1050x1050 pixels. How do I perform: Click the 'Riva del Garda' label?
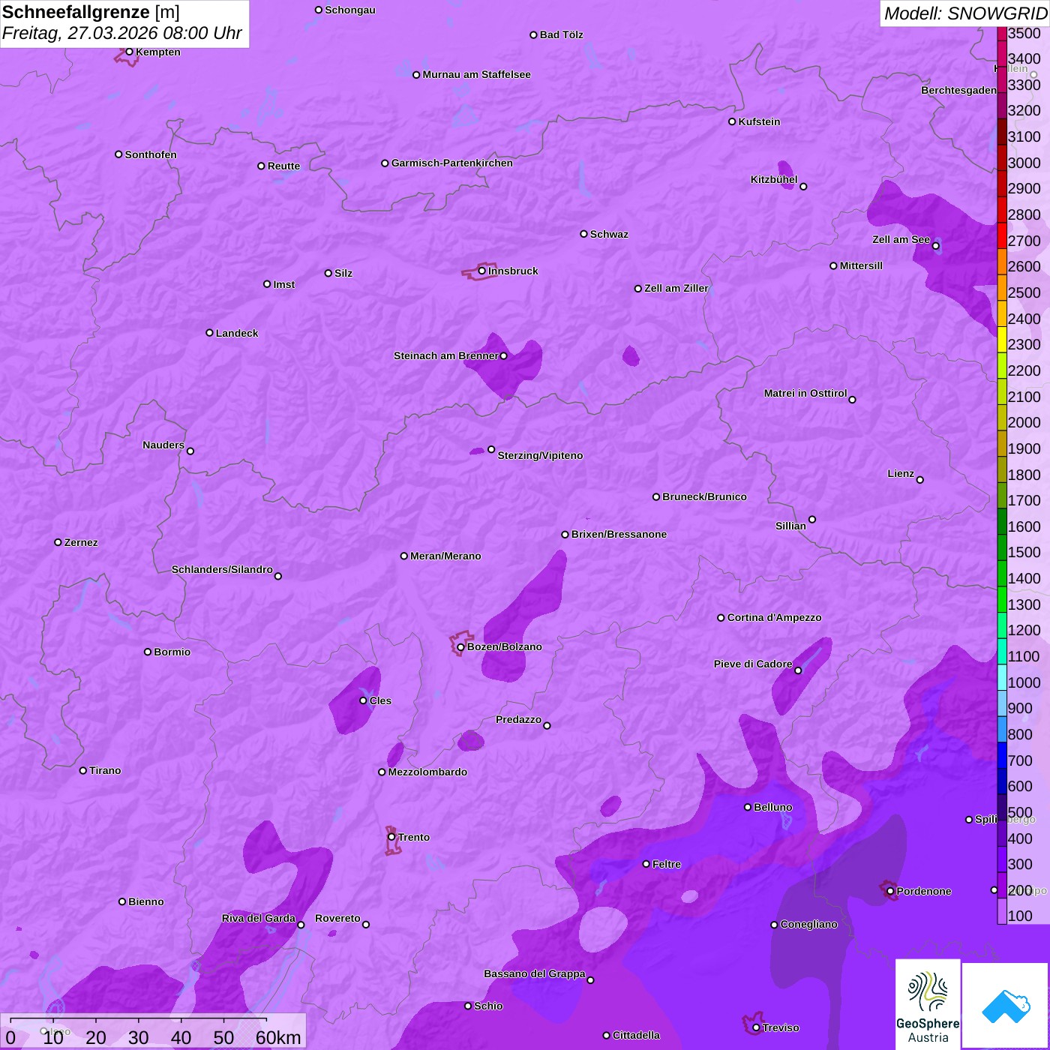[259, 918]
